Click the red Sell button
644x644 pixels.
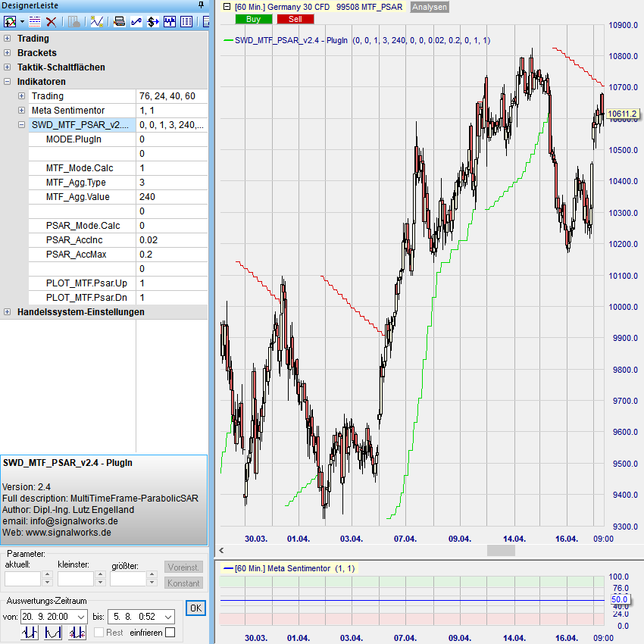pyautogui.click(x=295, y=19)
